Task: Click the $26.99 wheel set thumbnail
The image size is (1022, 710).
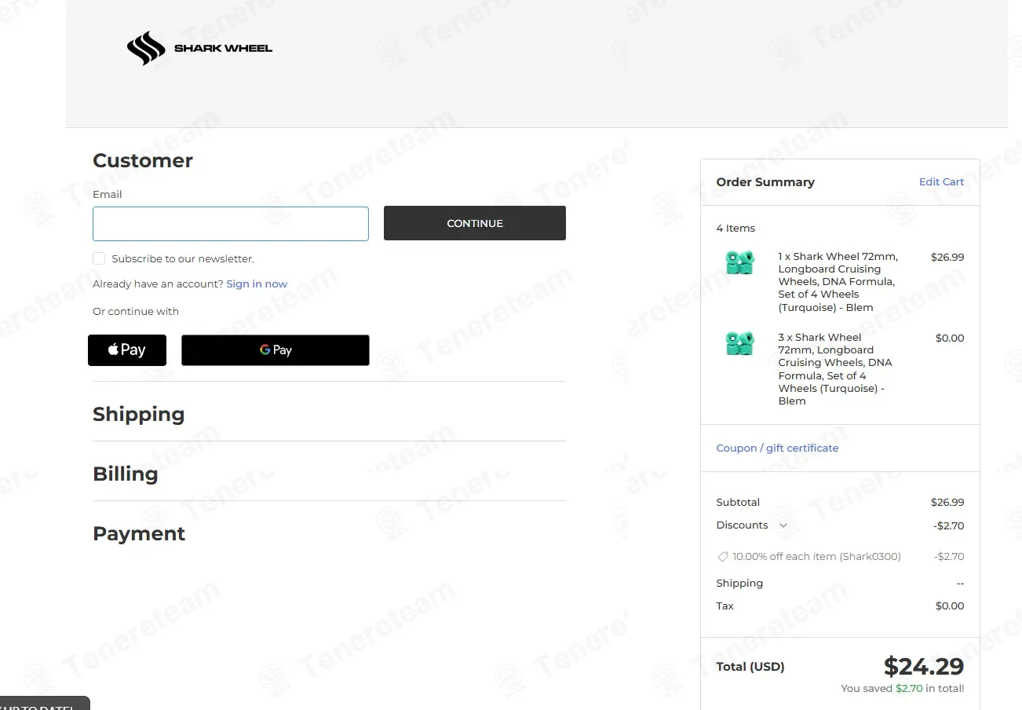Action: coord(739,262)
